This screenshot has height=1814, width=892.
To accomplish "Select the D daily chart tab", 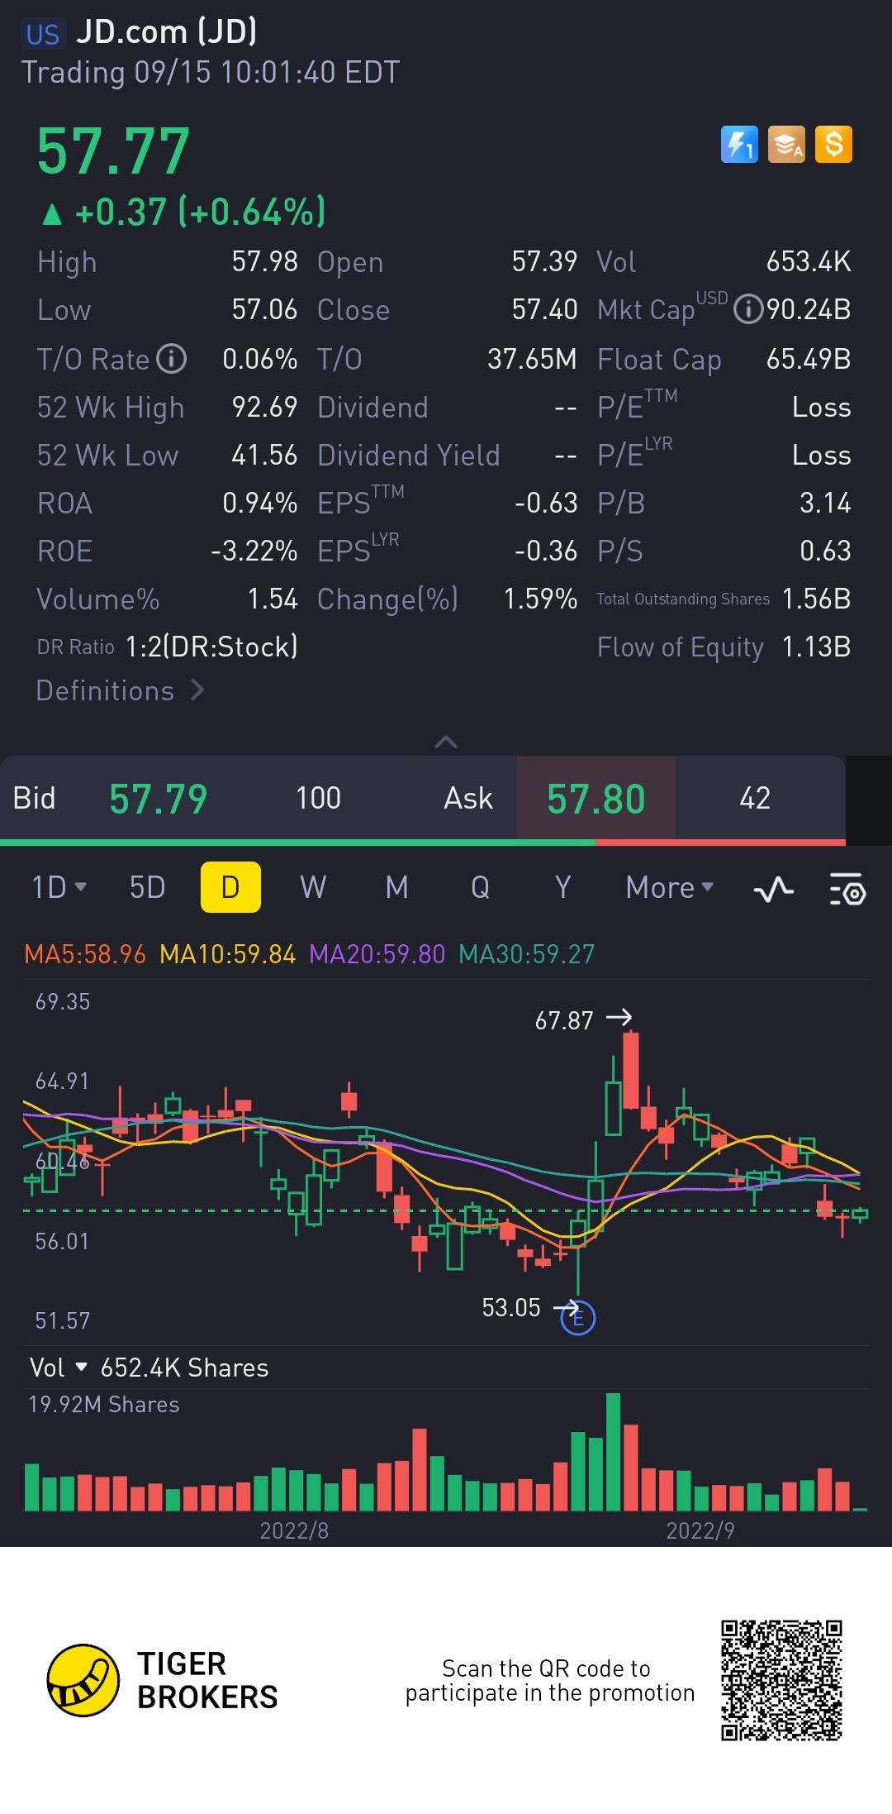I will tap(230, 887).
